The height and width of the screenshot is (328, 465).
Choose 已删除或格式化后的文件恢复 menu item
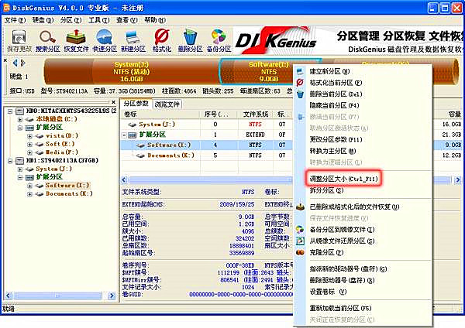362,207
